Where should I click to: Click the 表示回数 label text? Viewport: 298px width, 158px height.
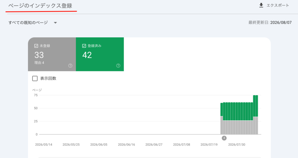pyautogui.click(x=48, y=78)
